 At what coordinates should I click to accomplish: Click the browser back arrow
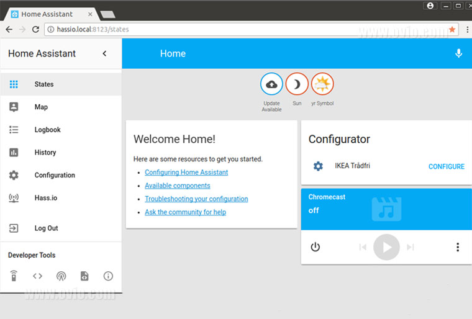9,30
